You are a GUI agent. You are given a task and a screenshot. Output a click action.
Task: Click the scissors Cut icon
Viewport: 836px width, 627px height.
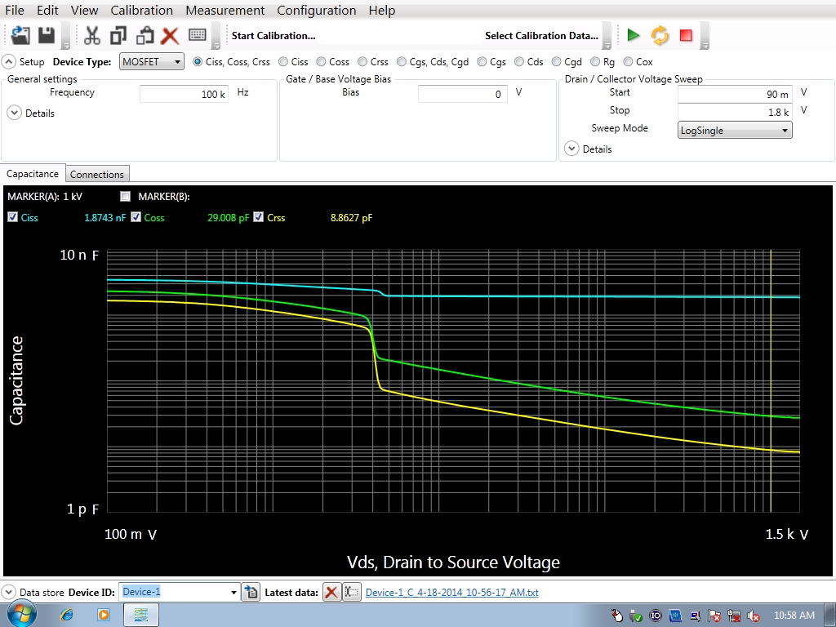pos(92,35)
